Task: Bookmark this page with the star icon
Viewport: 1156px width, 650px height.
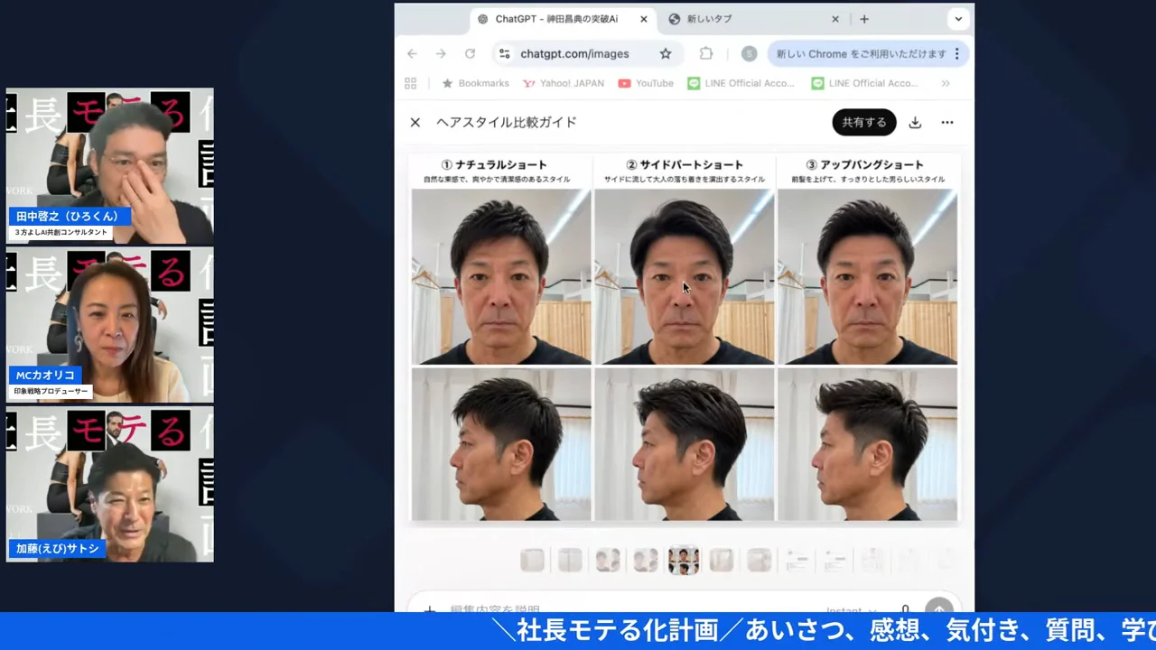Action: tap(666, 54)
